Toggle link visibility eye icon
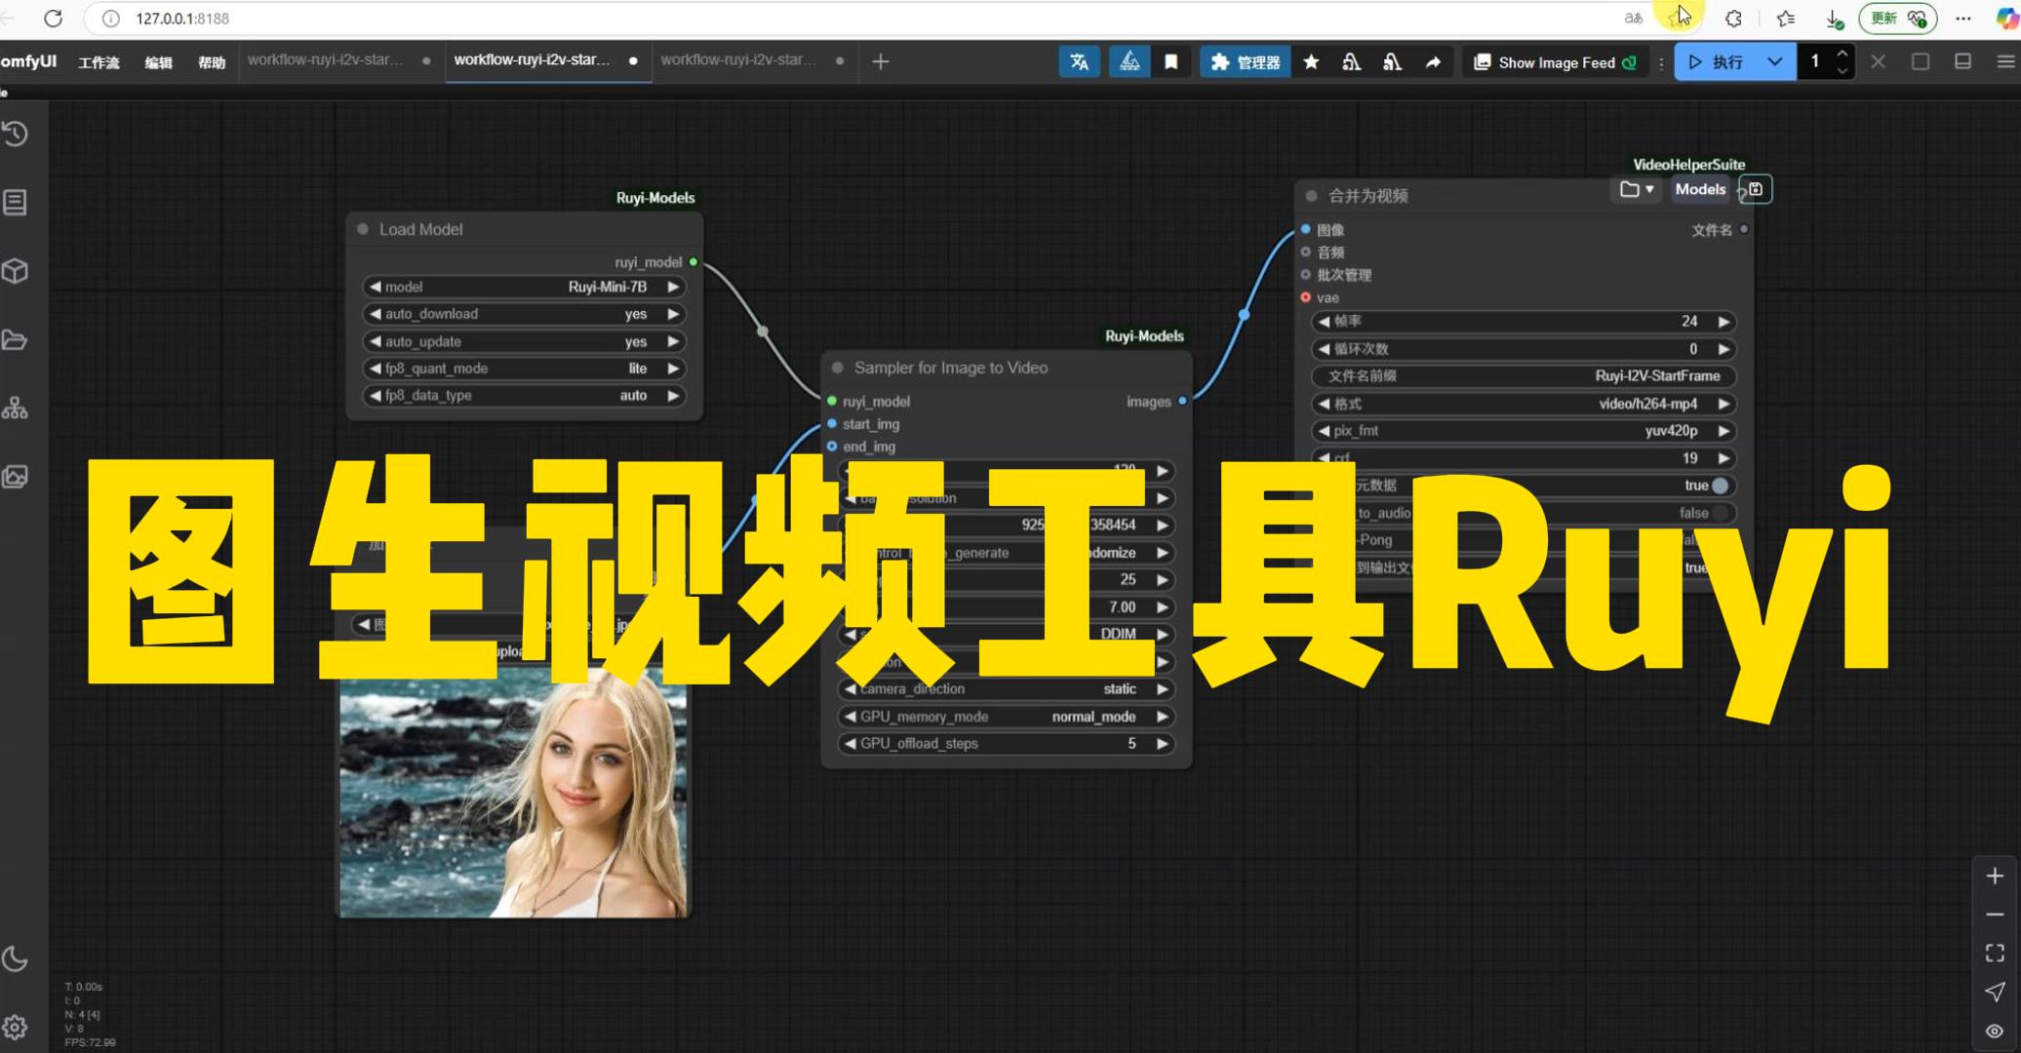This screenshot has height=1053, width=2021. tap(1995, 1031)
